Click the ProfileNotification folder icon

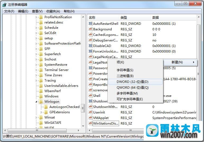tap(41, 17)
